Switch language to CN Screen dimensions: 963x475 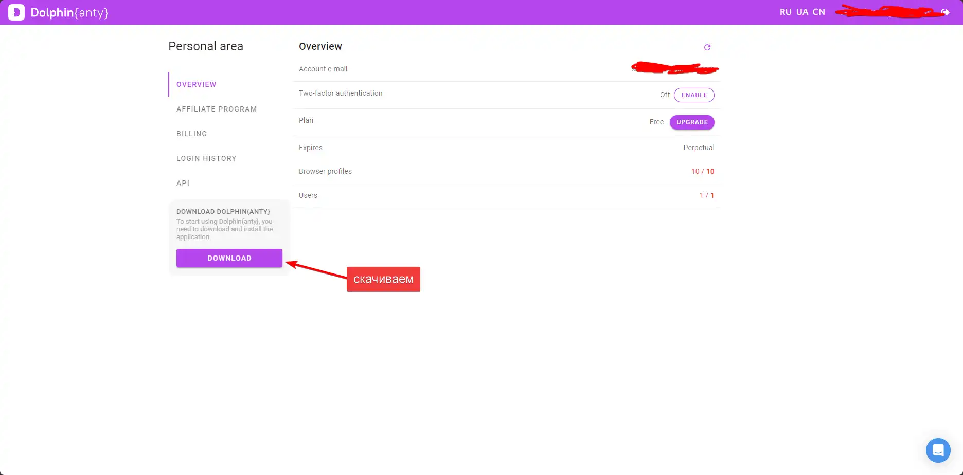819,12
